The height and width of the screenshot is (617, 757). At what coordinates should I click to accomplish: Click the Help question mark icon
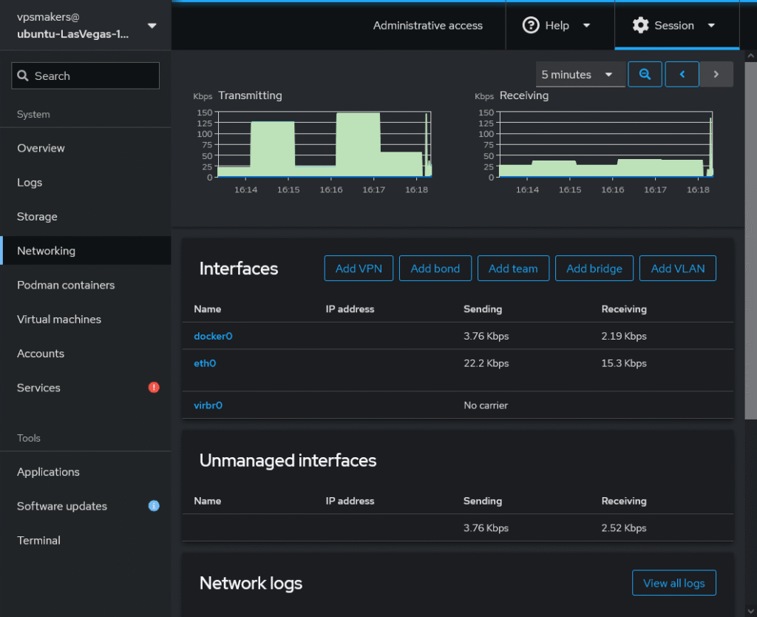click(x=531, y=25)
